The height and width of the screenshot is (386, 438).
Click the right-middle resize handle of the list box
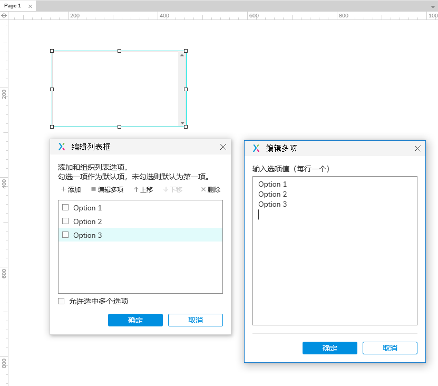186,90
